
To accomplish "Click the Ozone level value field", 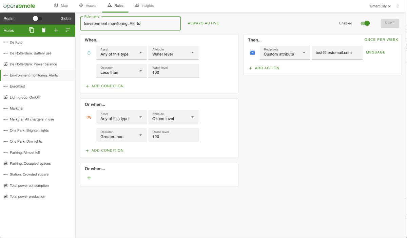I will (x=174, y=135).
